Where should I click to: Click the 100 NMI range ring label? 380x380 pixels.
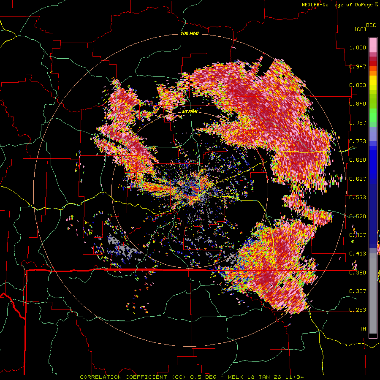coord(190,33)
